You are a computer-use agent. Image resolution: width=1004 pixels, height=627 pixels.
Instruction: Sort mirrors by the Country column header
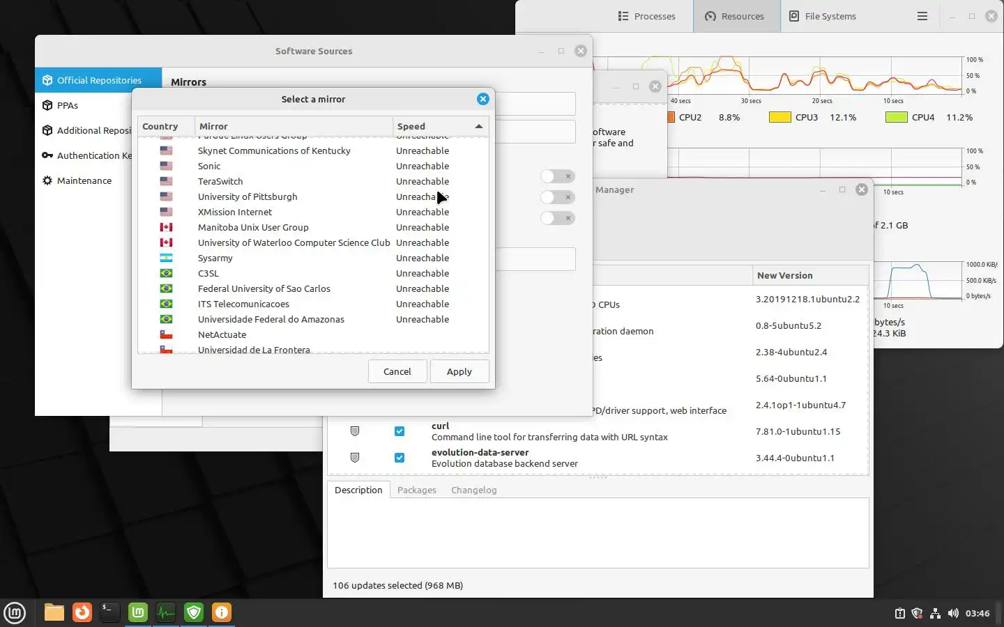click(167, 126)
